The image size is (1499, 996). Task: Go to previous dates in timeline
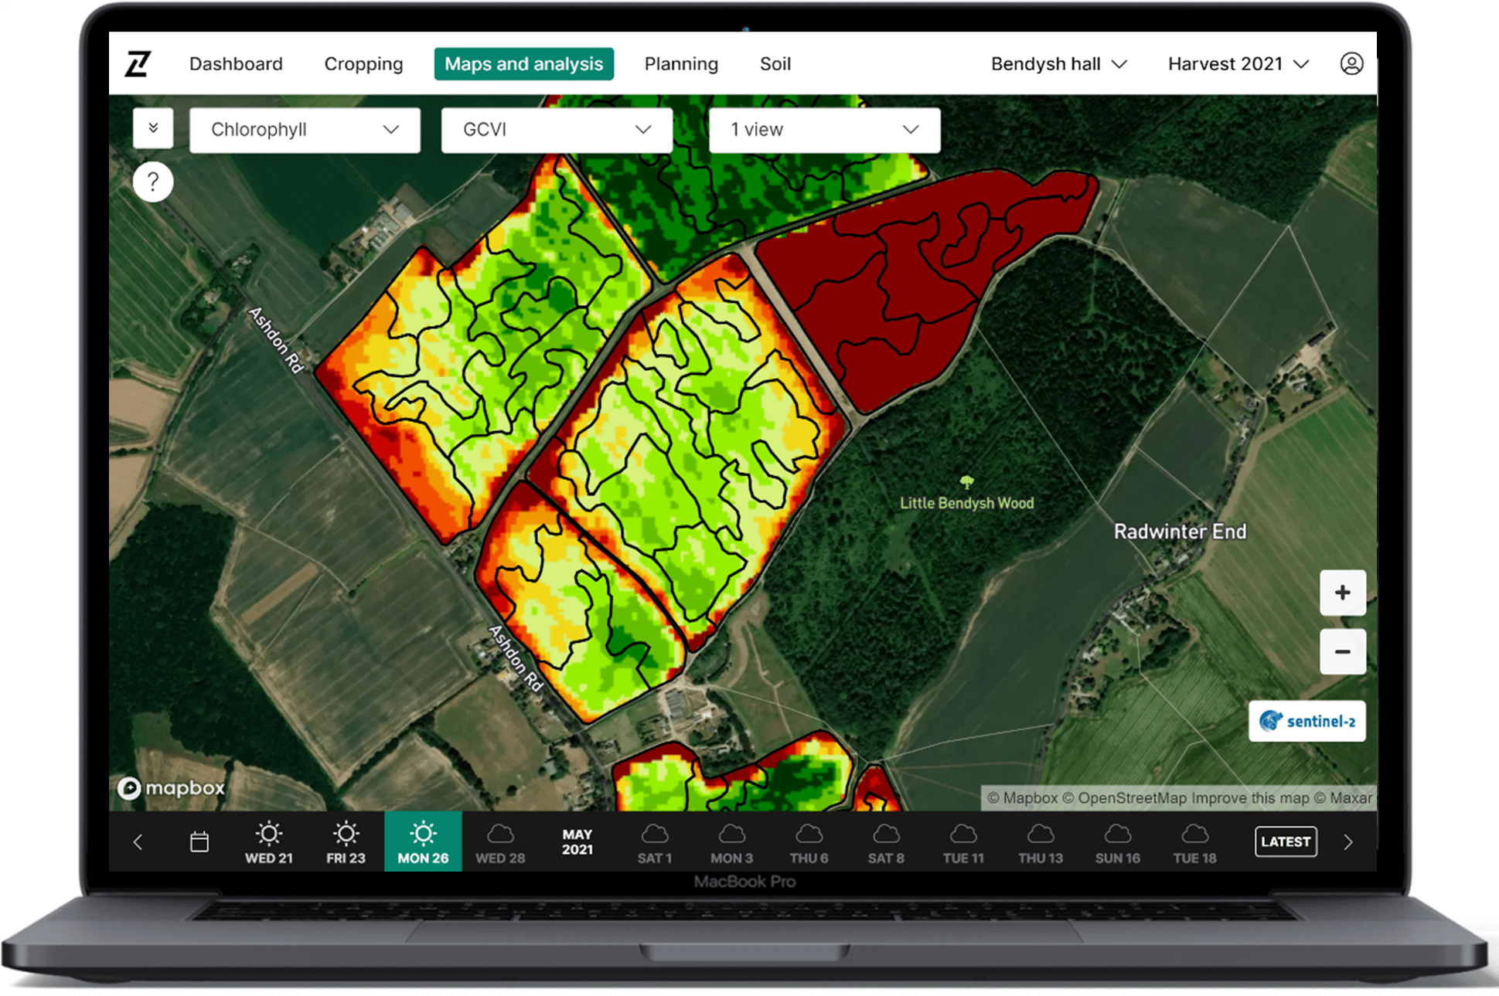click(x=138, y=841)
